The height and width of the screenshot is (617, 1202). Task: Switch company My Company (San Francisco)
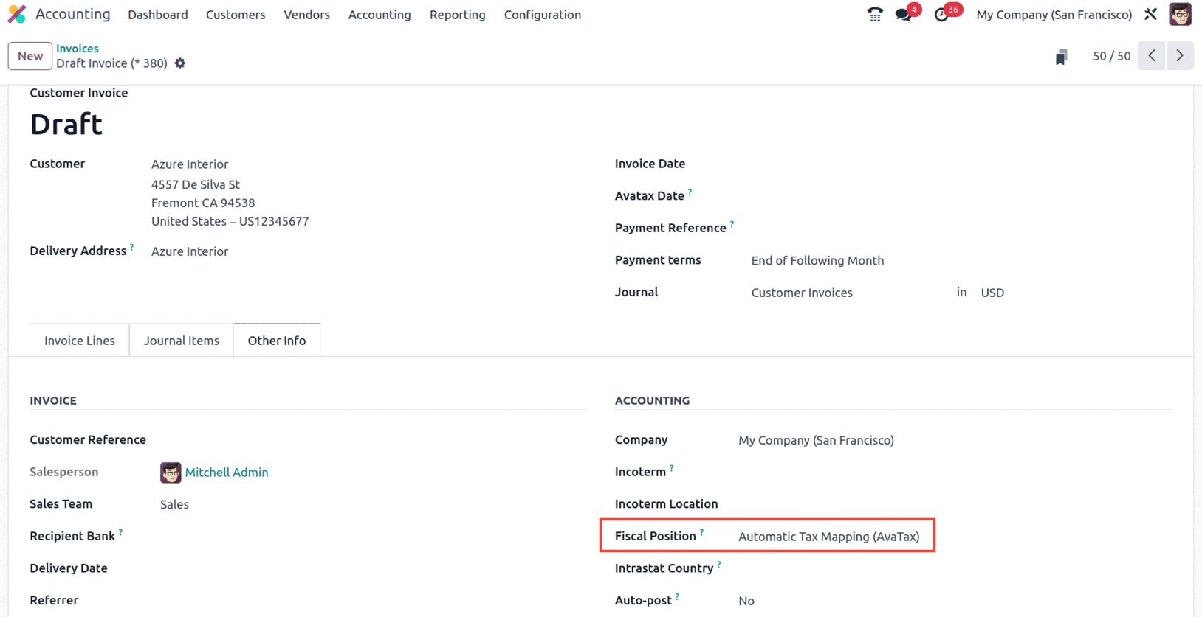pyautogui.click(x=1054, y=15)
